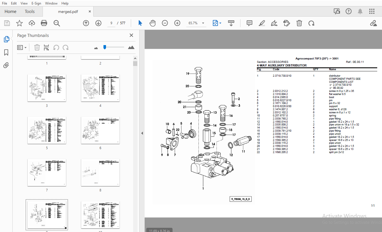Image resolution: width=382 pixels, height=232 pixels.
Task: Click the share screen chat icon
Action: tap(337, 12)
